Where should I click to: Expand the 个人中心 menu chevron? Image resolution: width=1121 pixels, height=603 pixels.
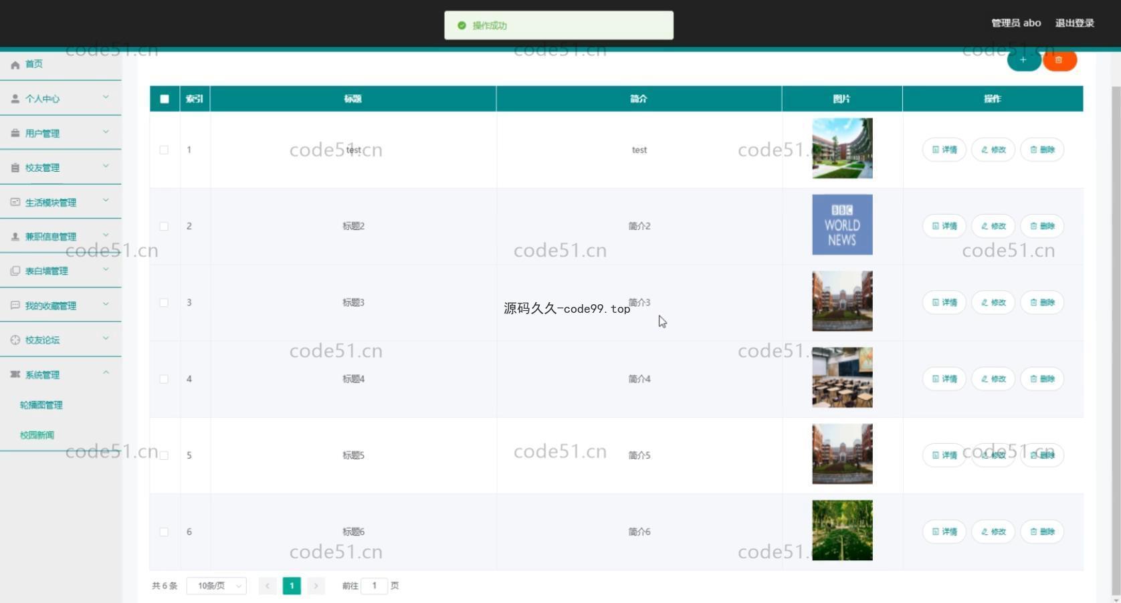click(x=106, y=98)
